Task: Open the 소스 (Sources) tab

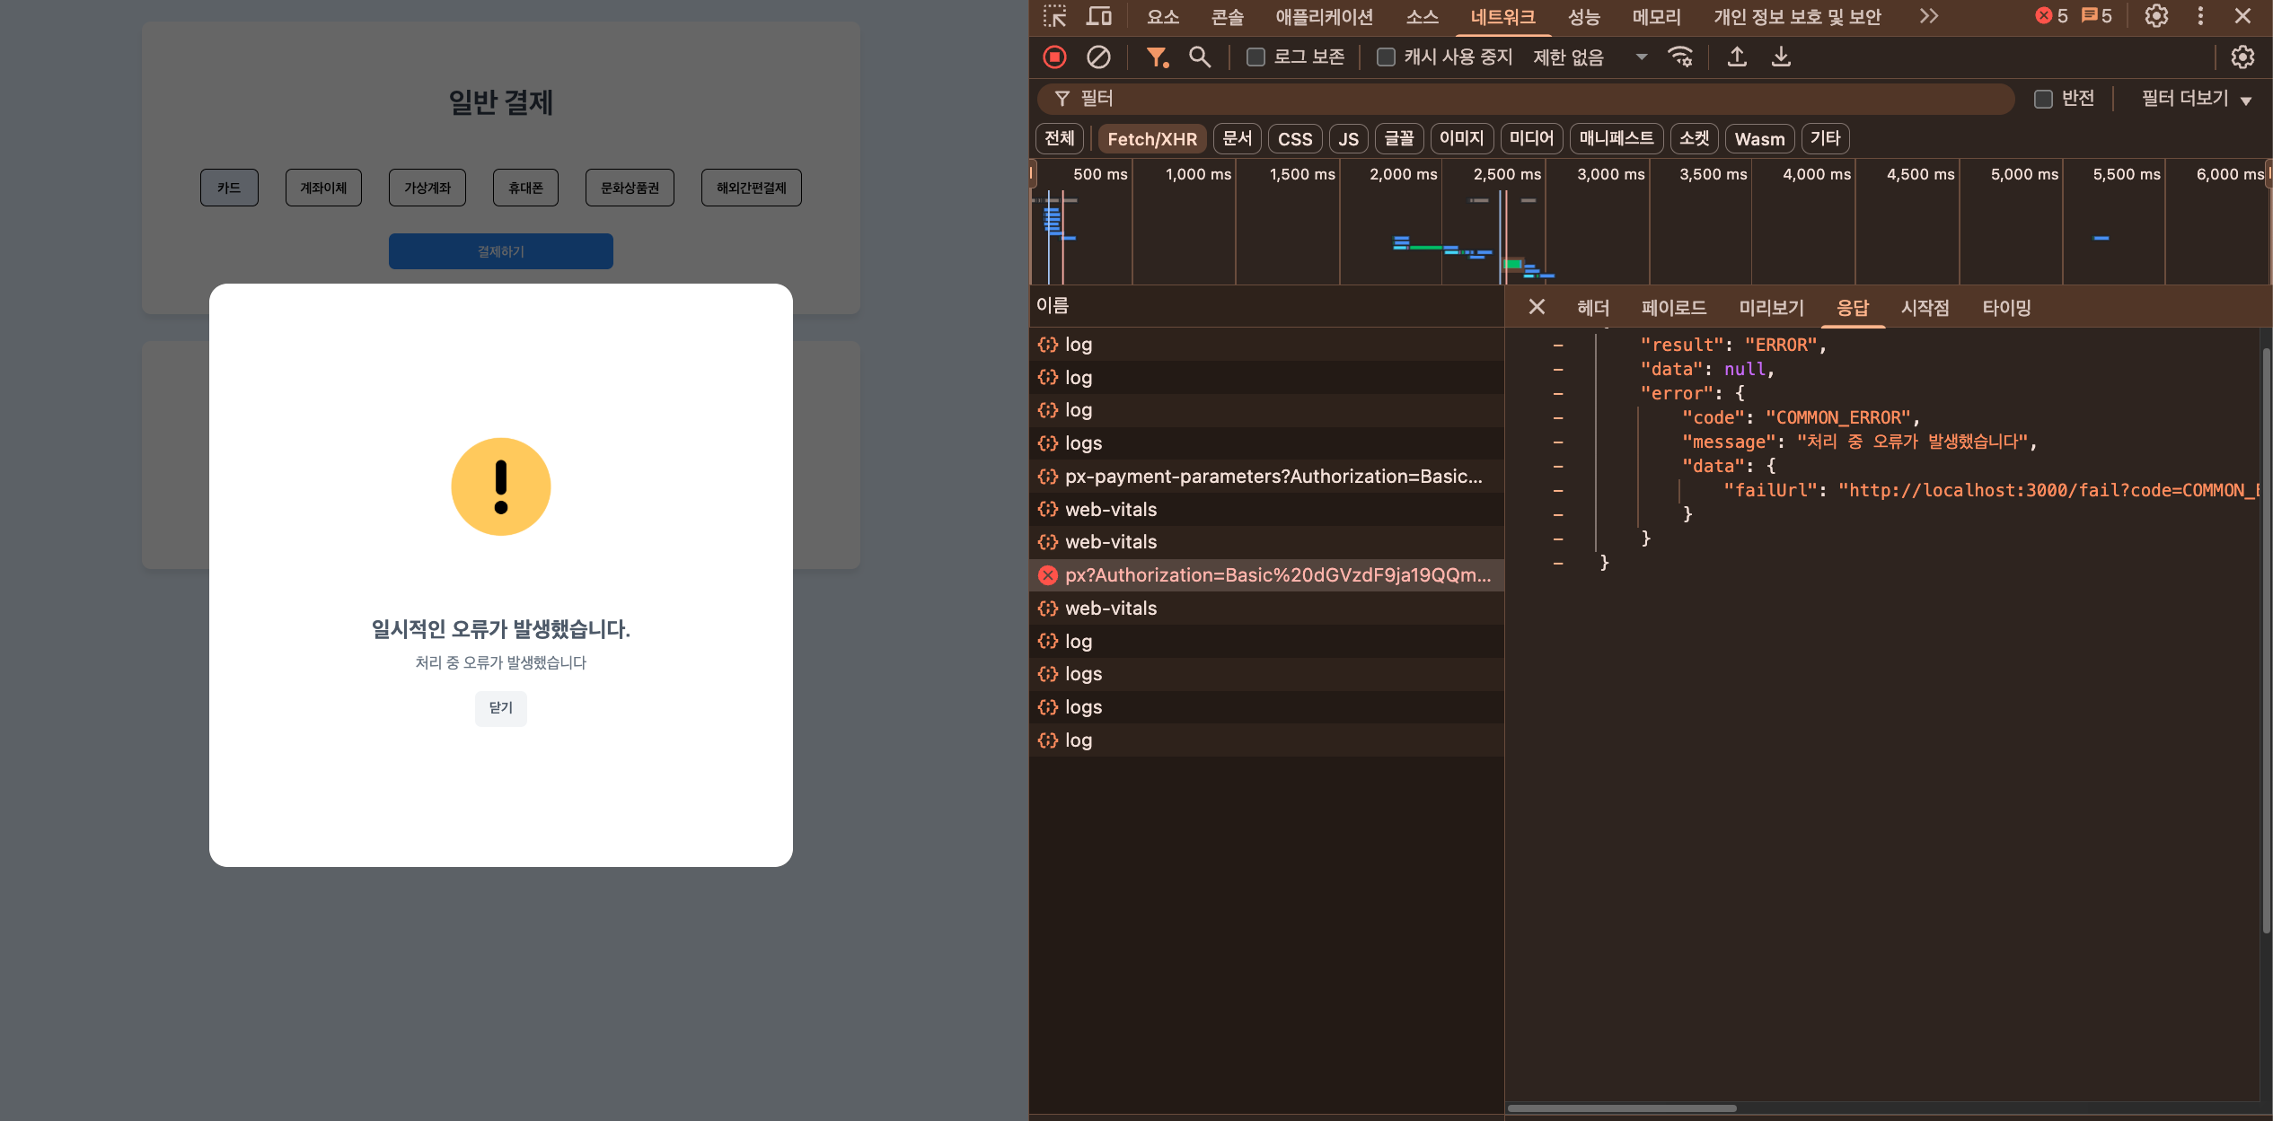Action: click(1422, 16)
